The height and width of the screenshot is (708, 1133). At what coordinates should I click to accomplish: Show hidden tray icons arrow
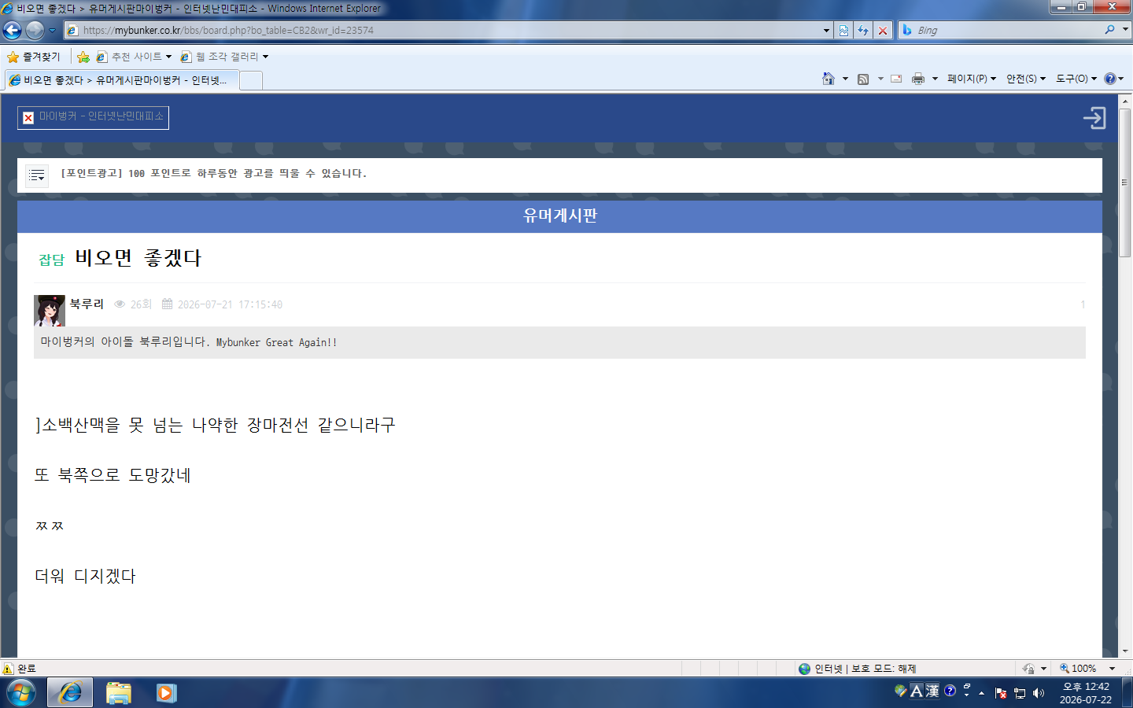pyautogui.click(x=982, y=693)
